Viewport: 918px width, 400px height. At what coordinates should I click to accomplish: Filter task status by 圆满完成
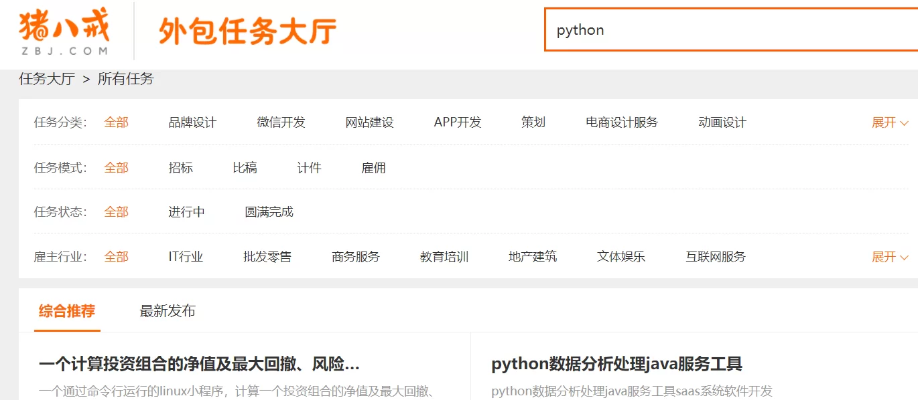click(269, 212)
